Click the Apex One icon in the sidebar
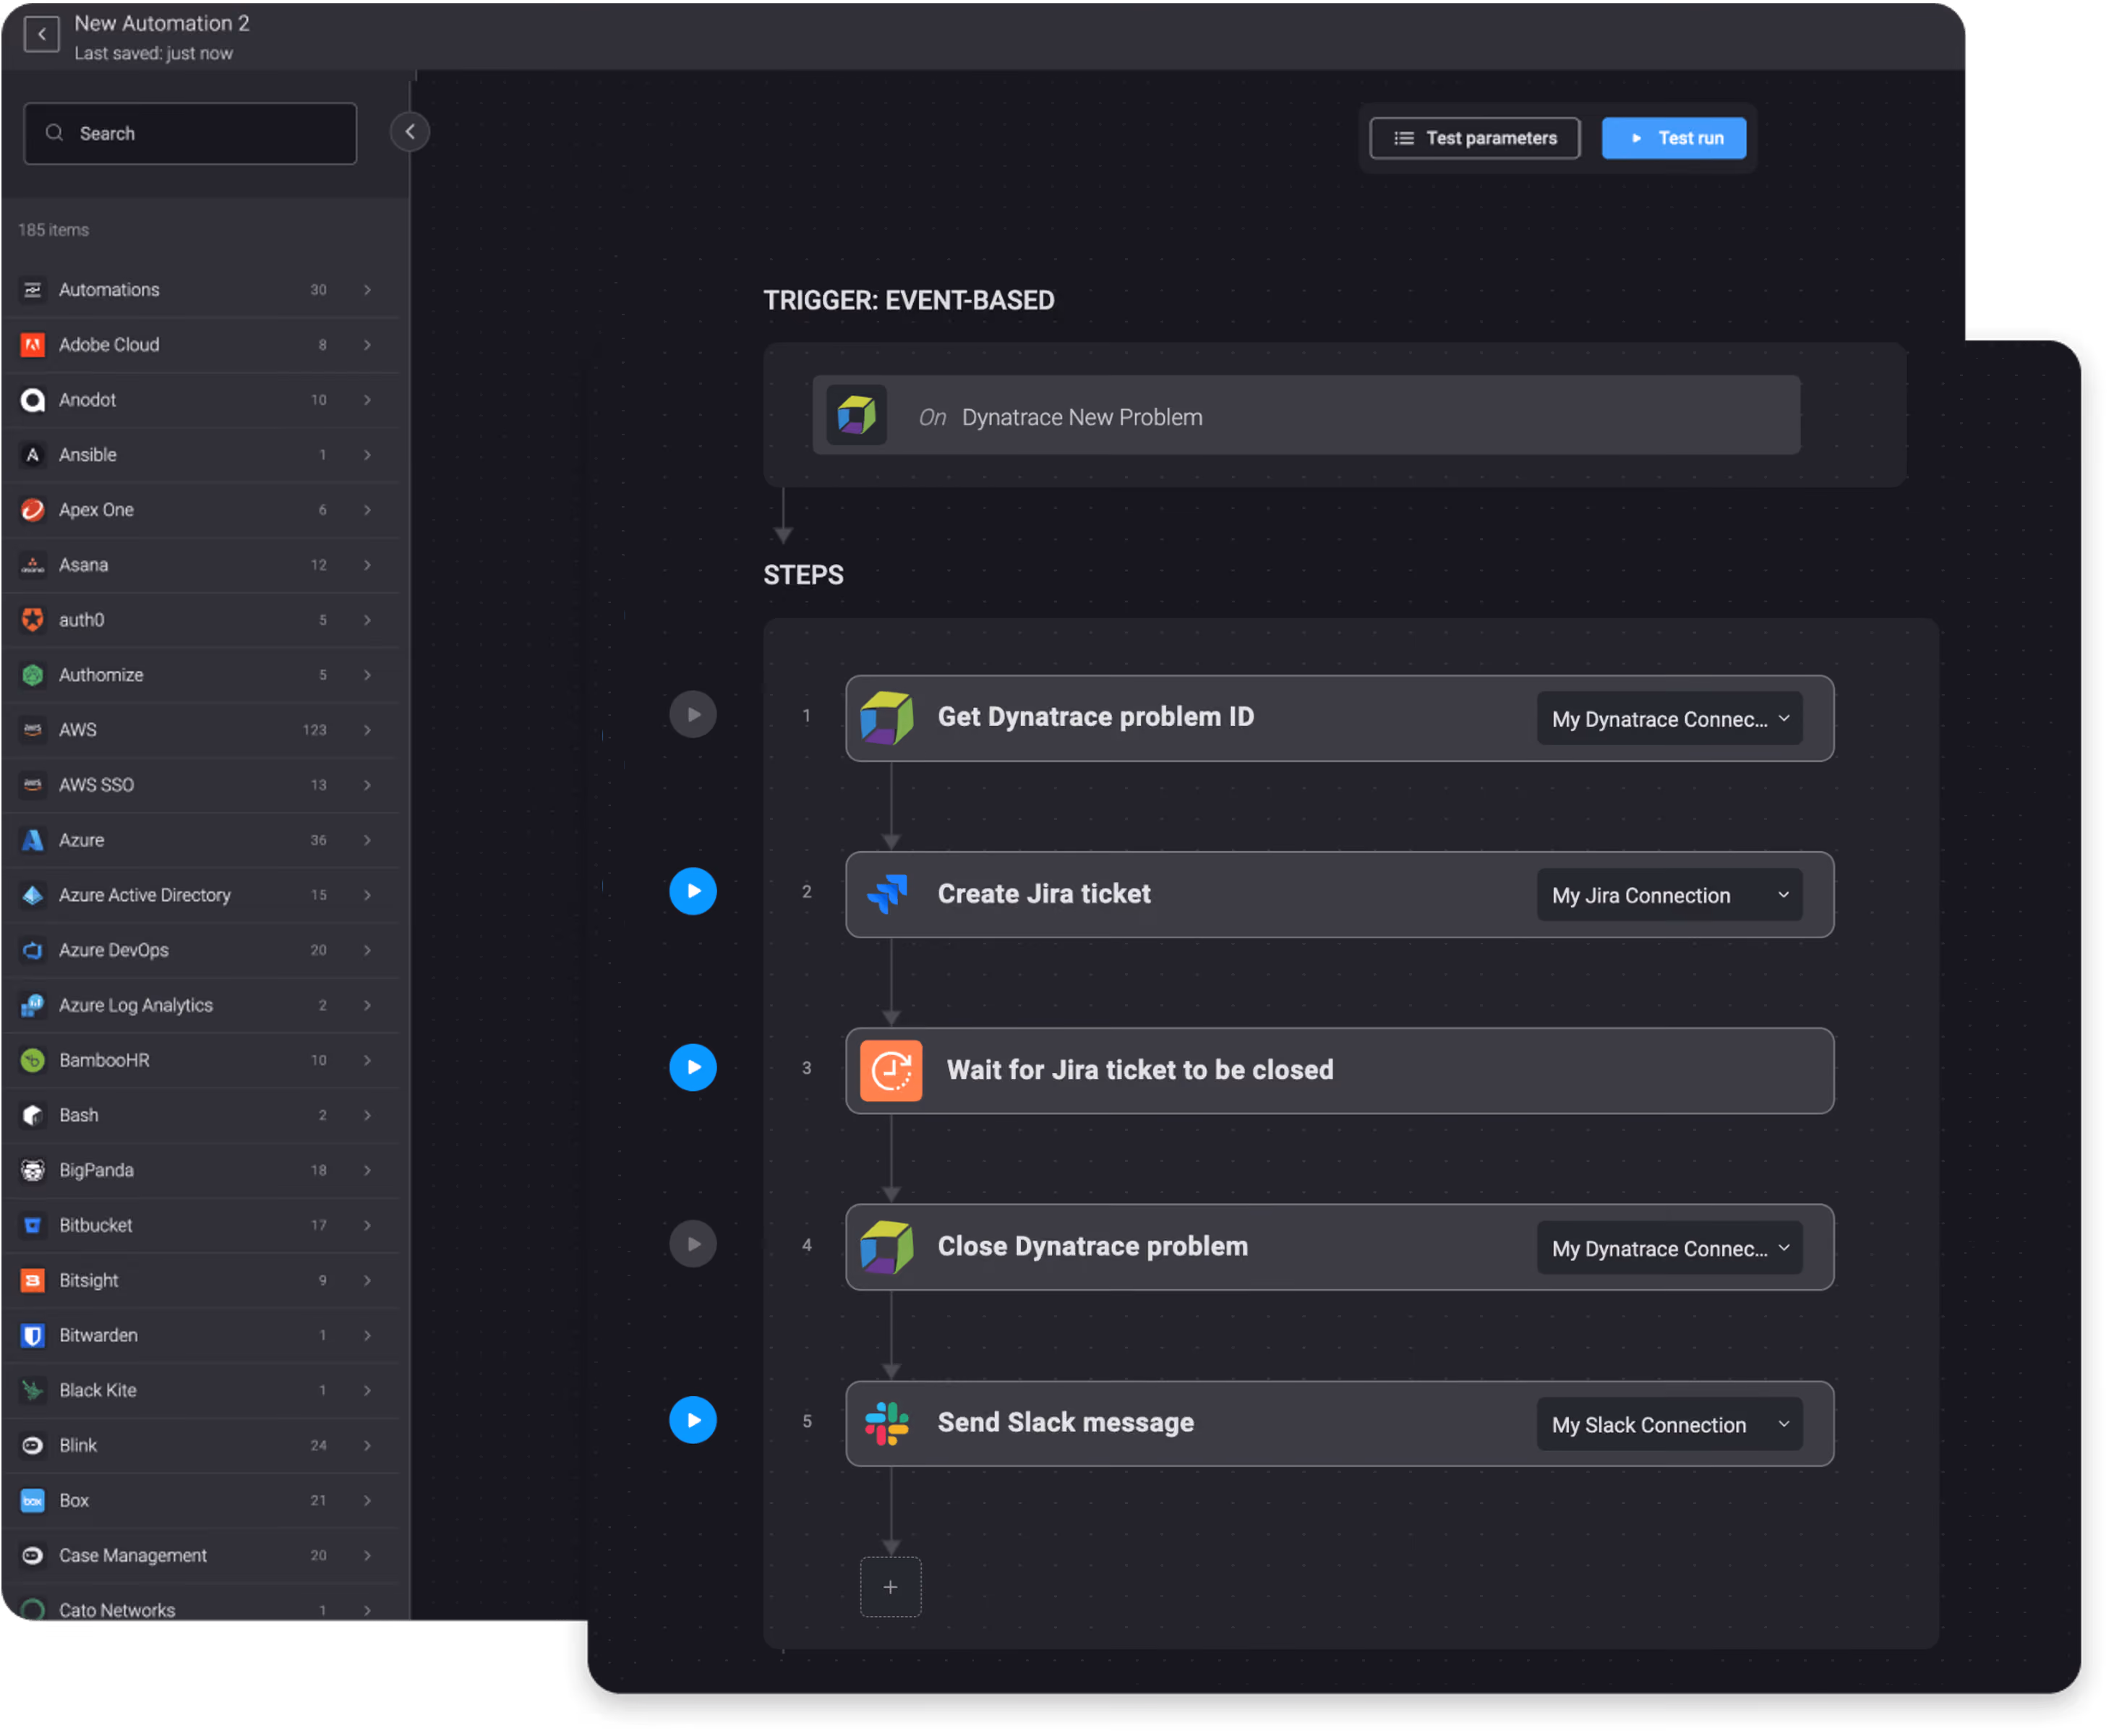The width and height of the screenshot is (2114, 1736). [x=33, y=510]
